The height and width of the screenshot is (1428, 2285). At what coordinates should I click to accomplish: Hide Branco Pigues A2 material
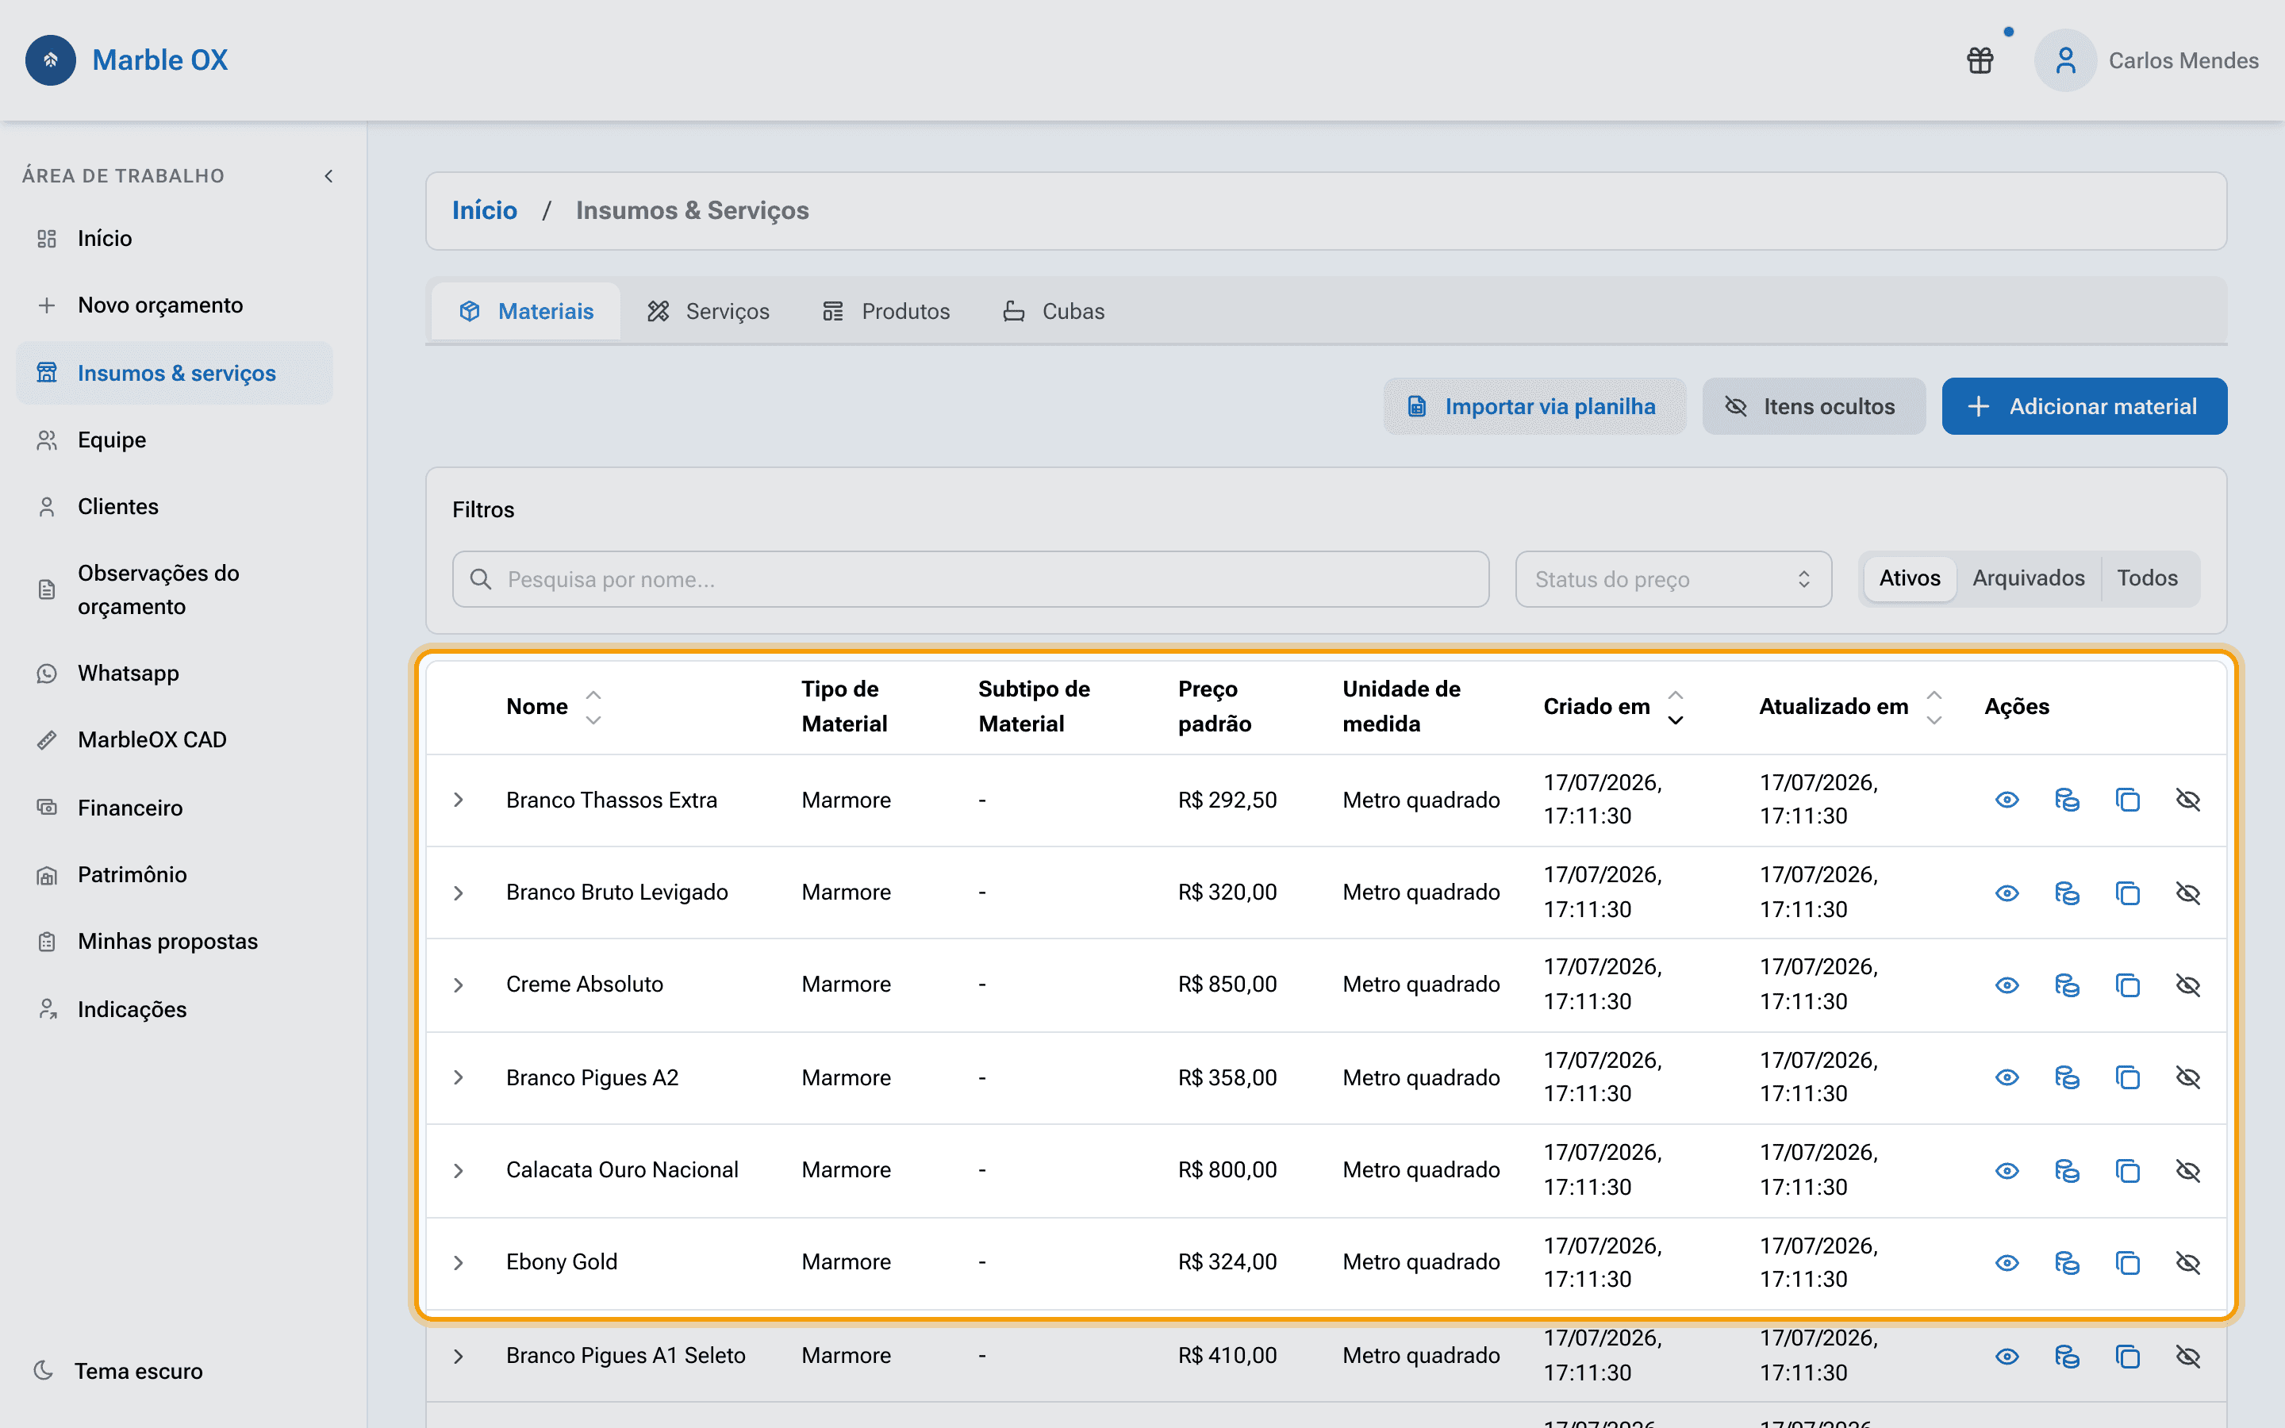[2187, 1077]
